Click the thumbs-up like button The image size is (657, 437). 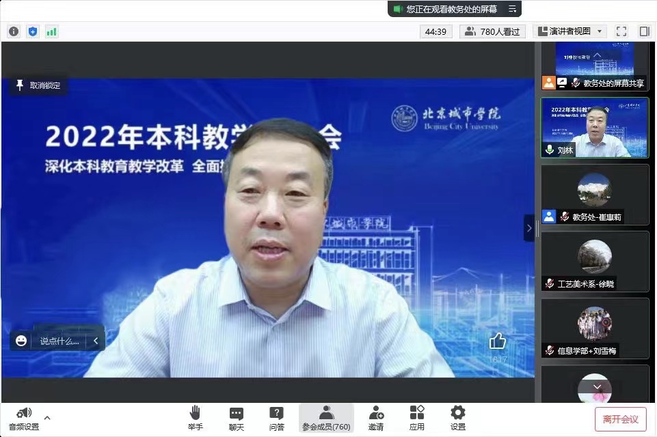click(x=497, y=341)
